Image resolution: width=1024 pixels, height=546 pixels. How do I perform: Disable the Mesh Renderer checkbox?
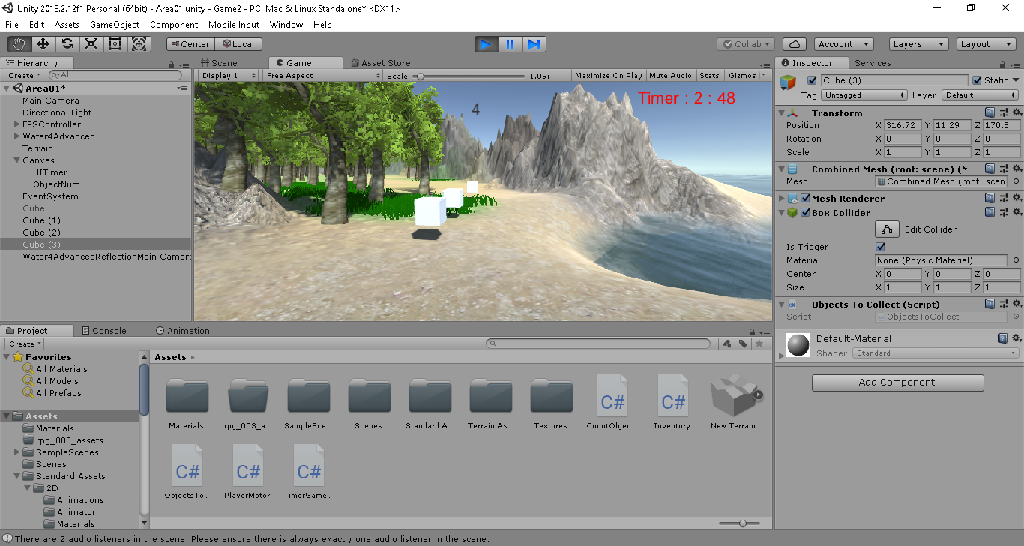click(805, 198)
